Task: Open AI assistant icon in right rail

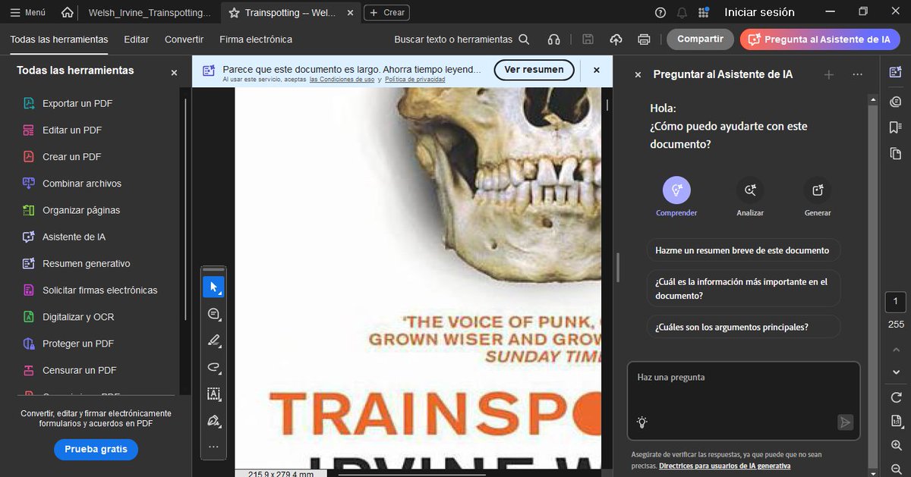Action: coord(895,72)
